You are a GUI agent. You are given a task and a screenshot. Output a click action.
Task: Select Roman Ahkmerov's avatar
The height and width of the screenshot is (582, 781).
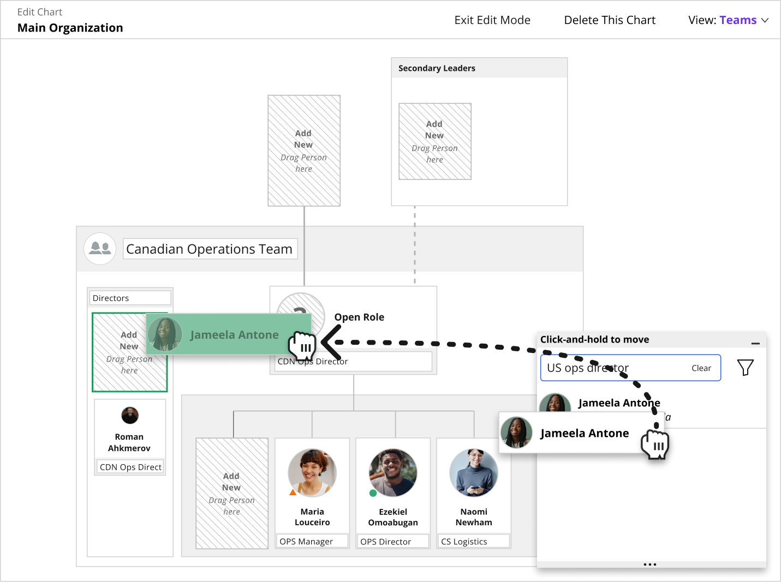(x=130, y=416)
